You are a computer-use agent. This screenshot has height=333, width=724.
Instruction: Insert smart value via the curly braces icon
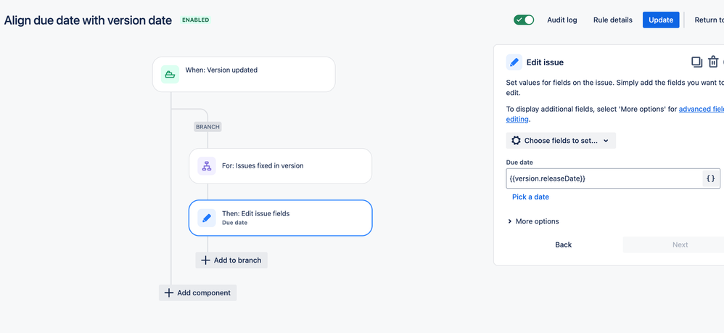point(711,178)
